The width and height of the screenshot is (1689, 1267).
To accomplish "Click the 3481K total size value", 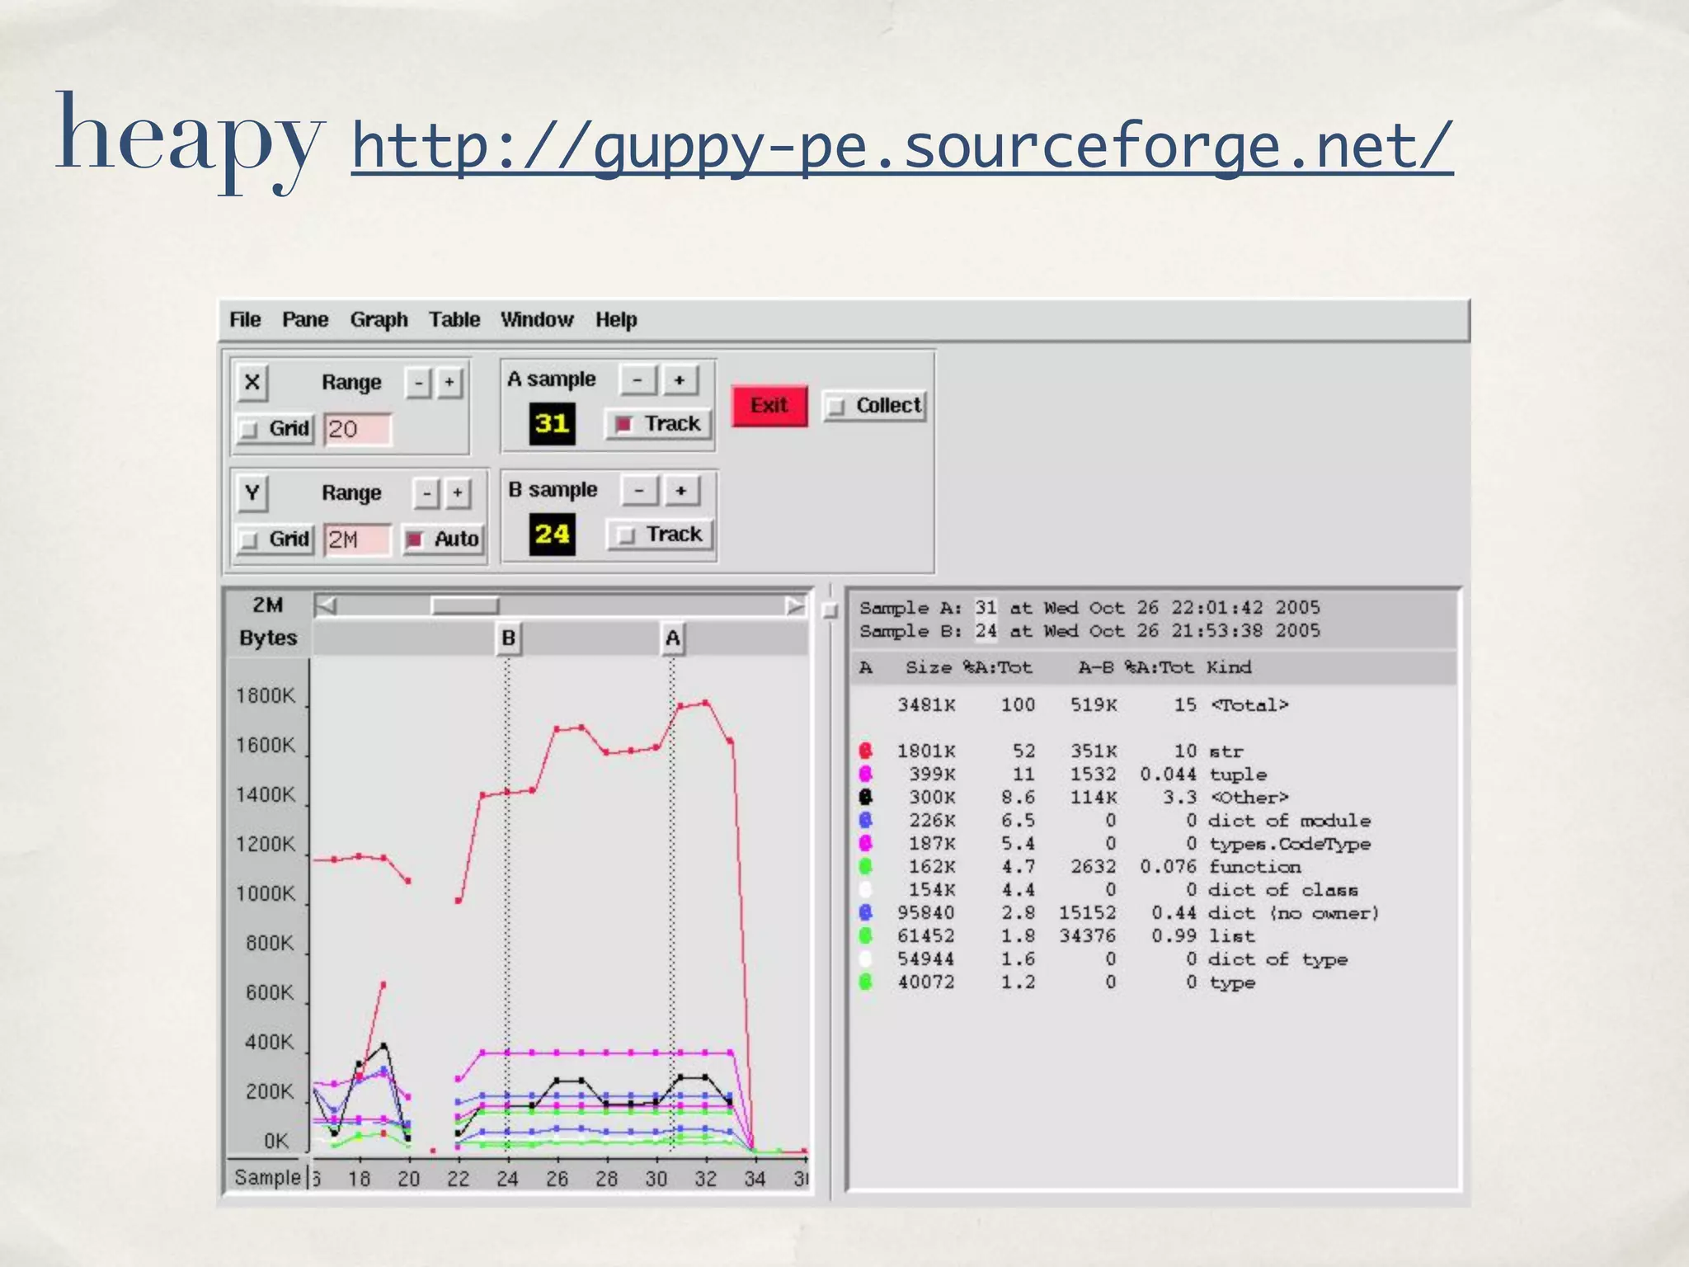I will 926,705.
